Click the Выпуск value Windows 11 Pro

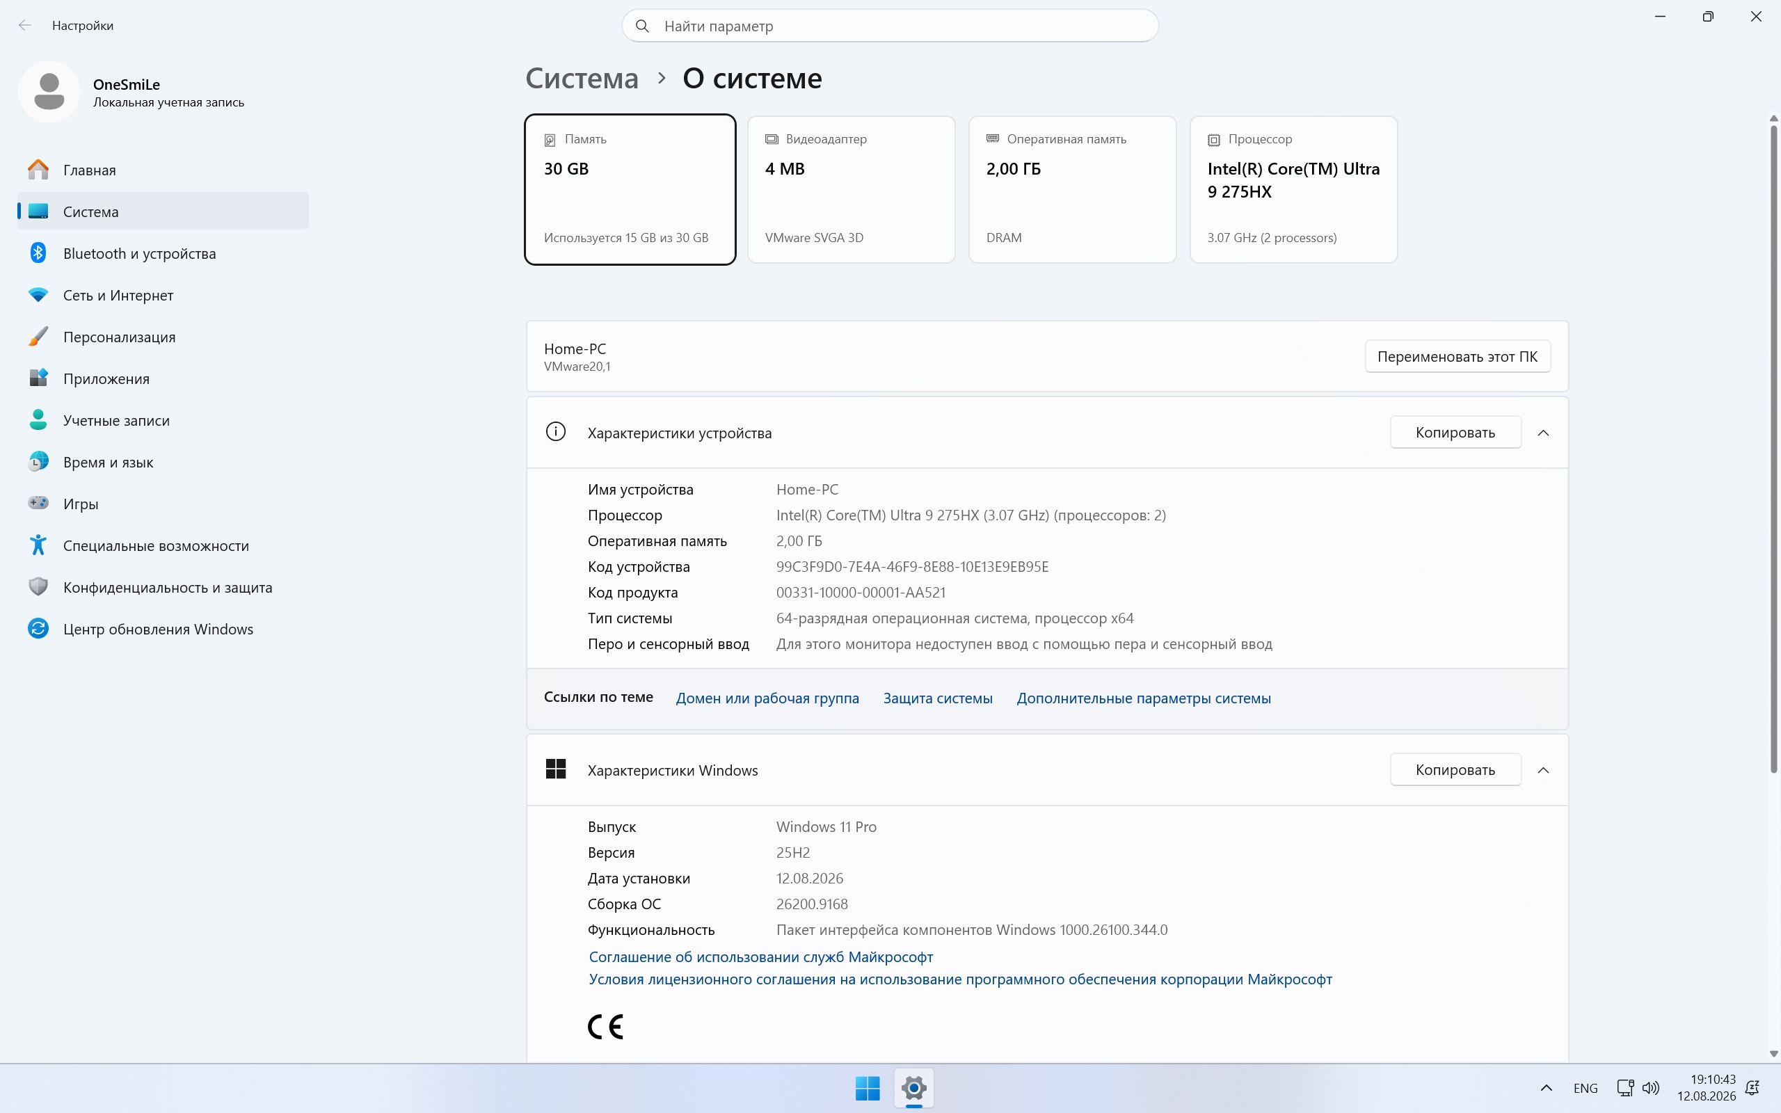[x=826, y=826]
